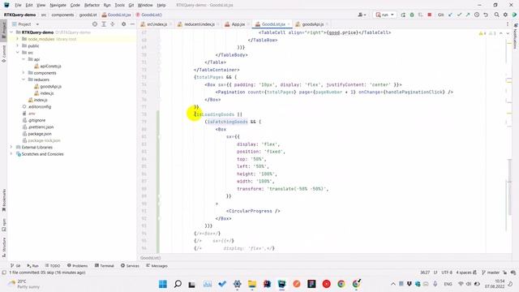Collapse the RTKQuery-demo root folder
Screen dimensions: 519x292
click(11, 32)
